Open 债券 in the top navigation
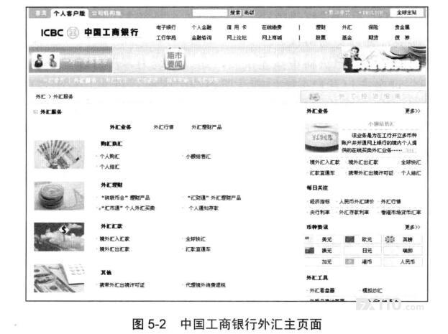448x334 pixels. (x=402, y=37)
